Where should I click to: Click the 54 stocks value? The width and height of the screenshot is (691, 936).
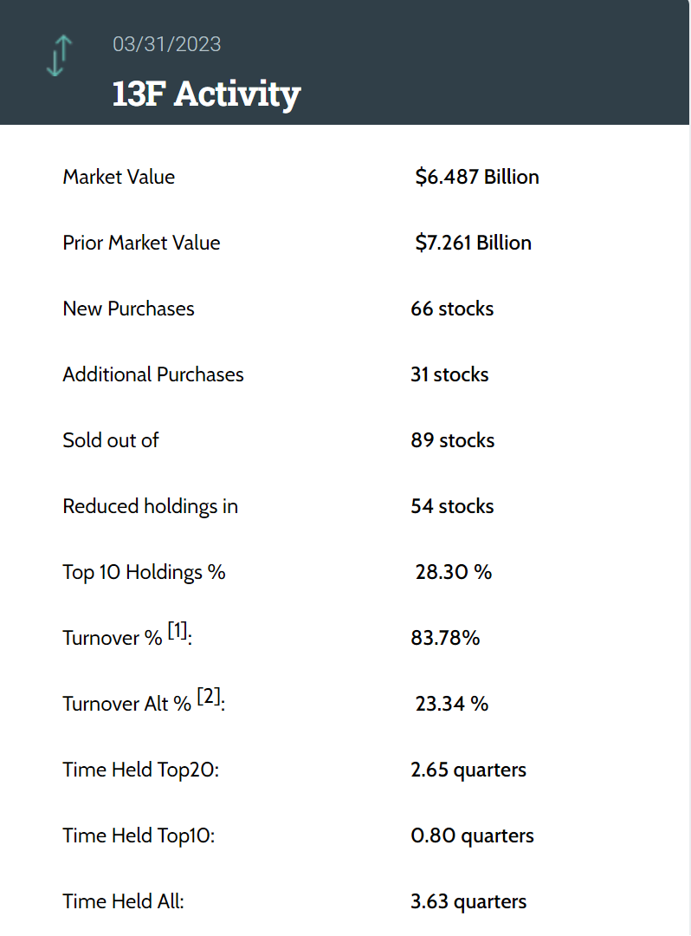click(452, 506)
